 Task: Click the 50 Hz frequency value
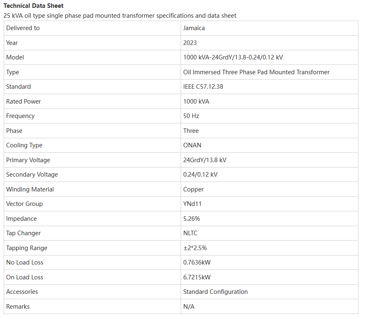[191, 116]
